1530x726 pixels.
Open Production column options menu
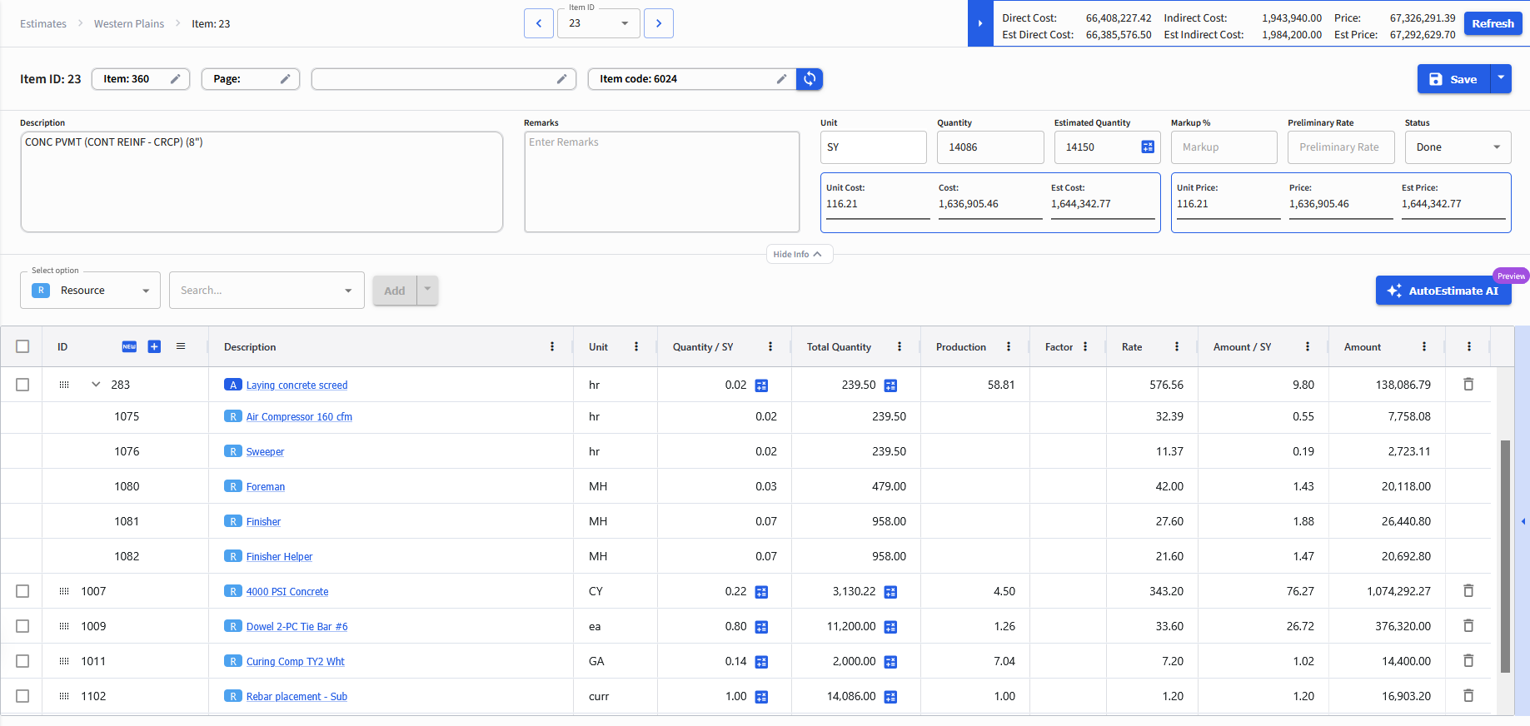click(x=1009, y=346)
